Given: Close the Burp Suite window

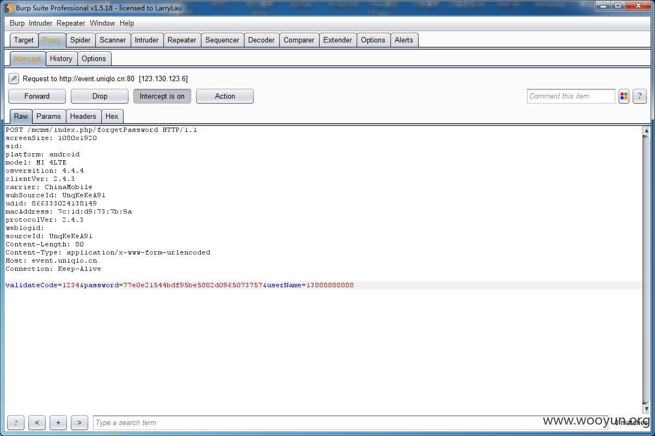Looking at the screenshot, I should pyautogui.click(x=639, y=6).
